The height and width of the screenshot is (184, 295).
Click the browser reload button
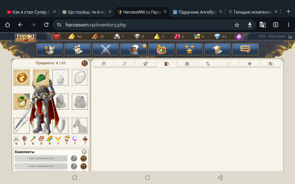coord(46,25)
